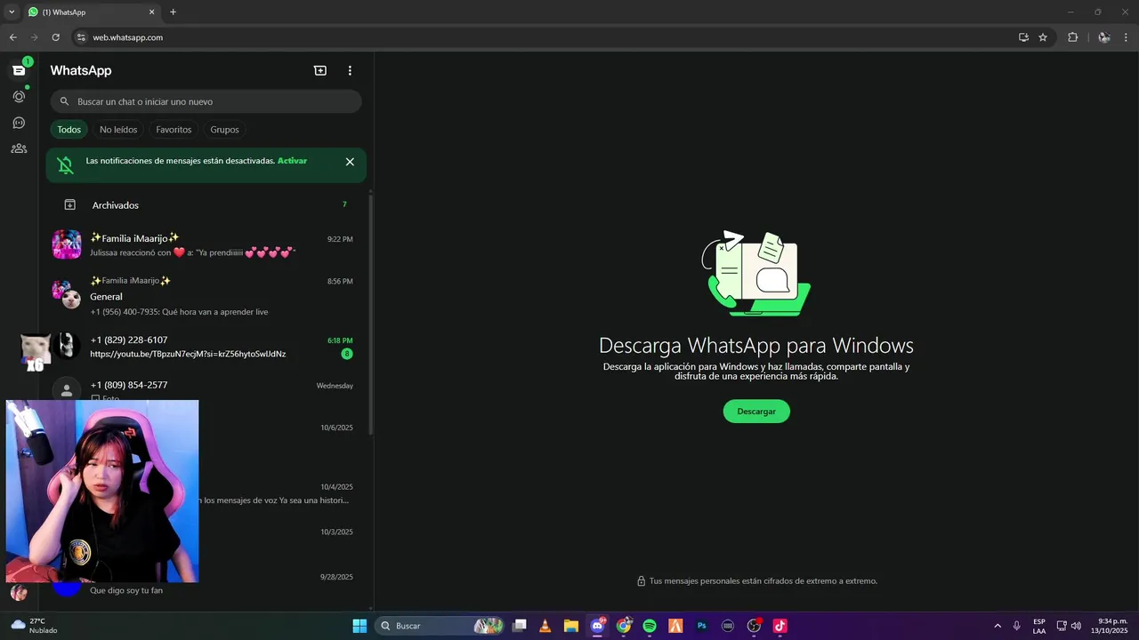Click Activar to enable notifications

point(292,161)
